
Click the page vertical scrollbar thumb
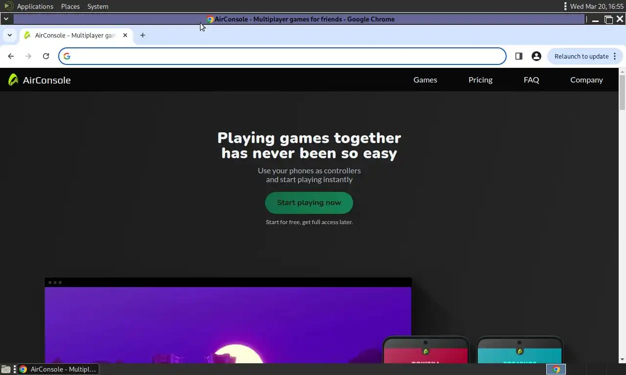tap(622, 93)
